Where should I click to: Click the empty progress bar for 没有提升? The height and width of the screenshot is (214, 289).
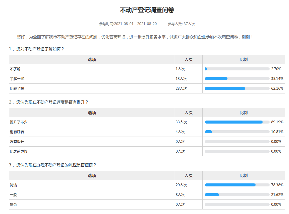pyautogui.click(x=237, y=142)
